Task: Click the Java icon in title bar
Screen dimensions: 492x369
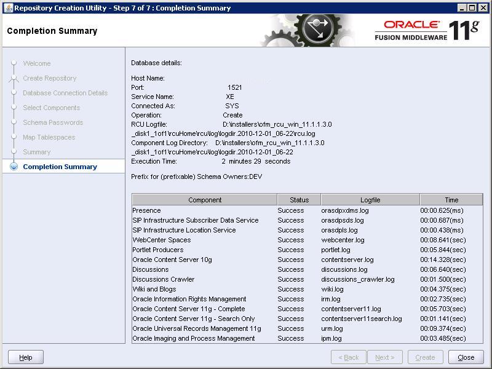Action: tap(9, 8)
